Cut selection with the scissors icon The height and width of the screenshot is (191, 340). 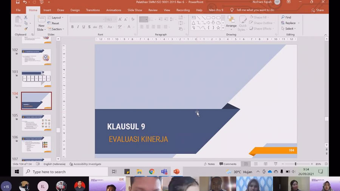click(x=26, y=17)
